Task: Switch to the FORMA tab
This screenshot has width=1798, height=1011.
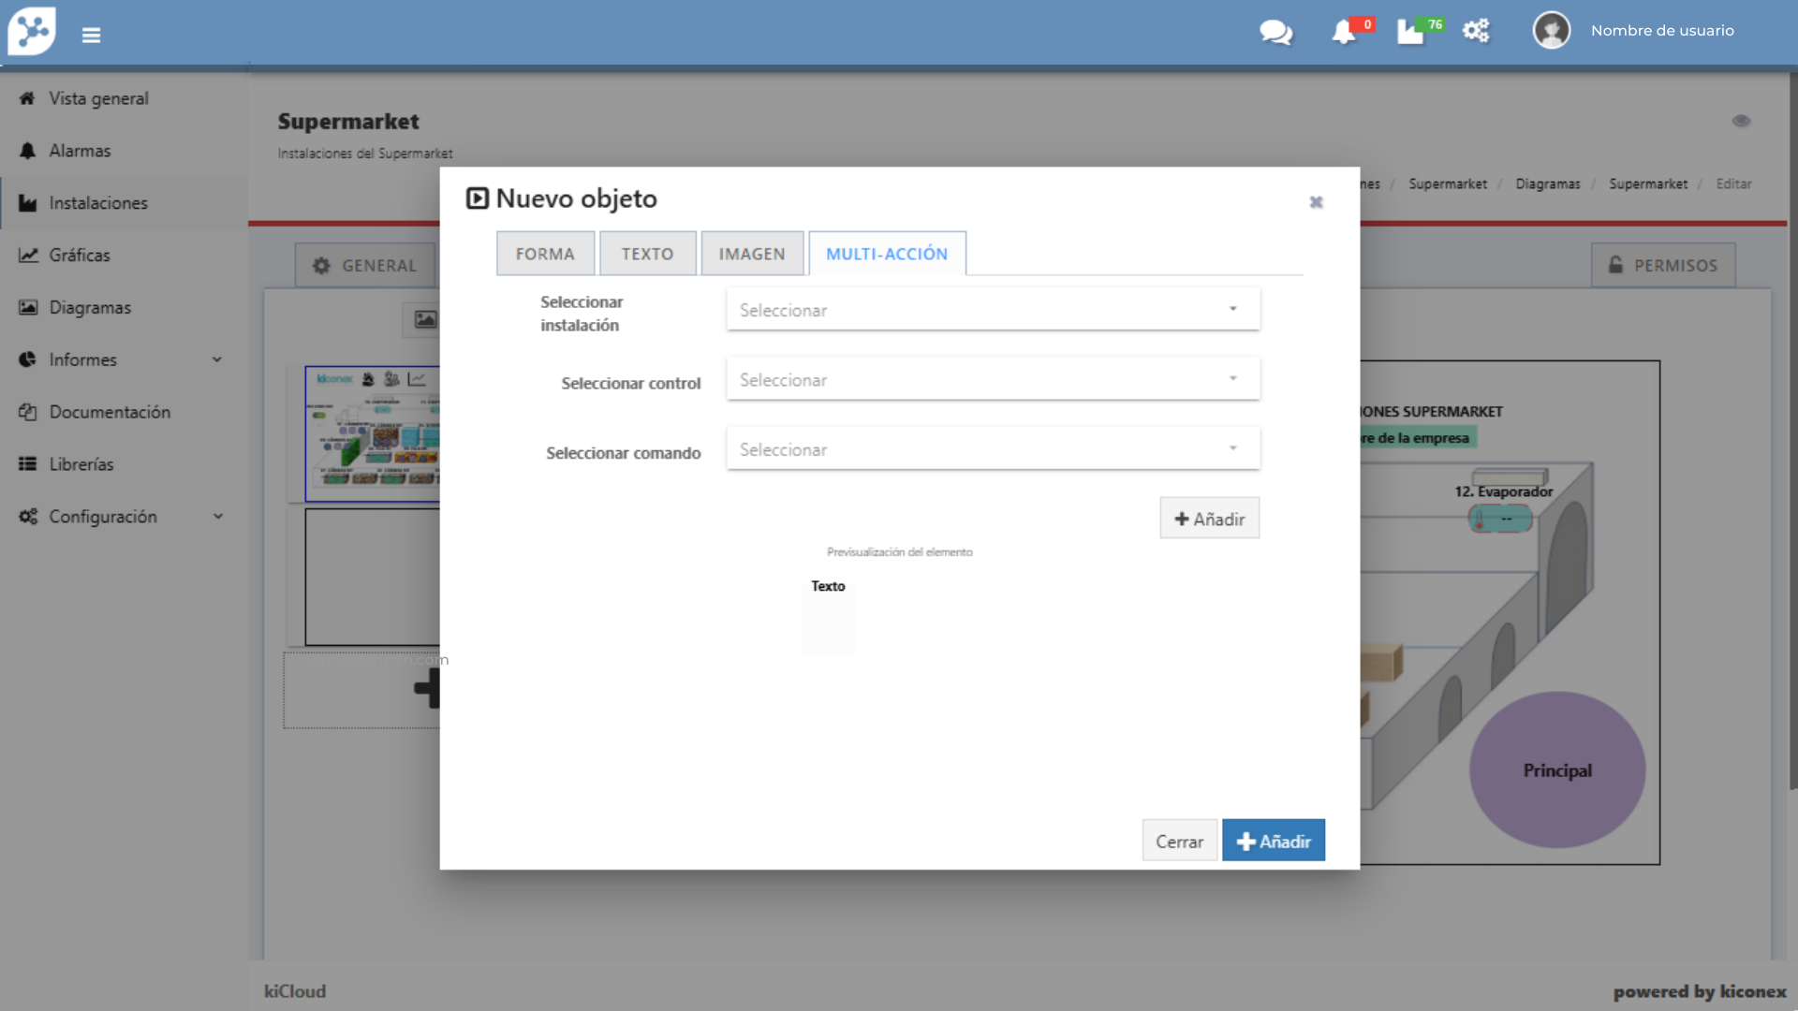Action: point(545,254)
